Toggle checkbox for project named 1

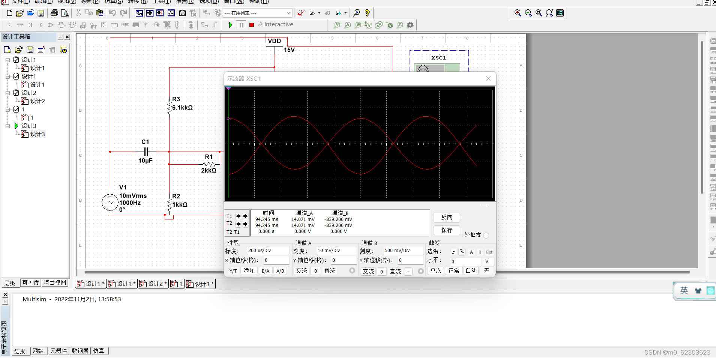tap(16, 109)
